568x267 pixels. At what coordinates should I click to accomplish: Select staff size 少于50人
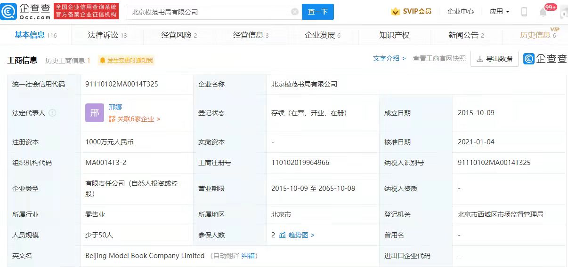click(99, 235)
